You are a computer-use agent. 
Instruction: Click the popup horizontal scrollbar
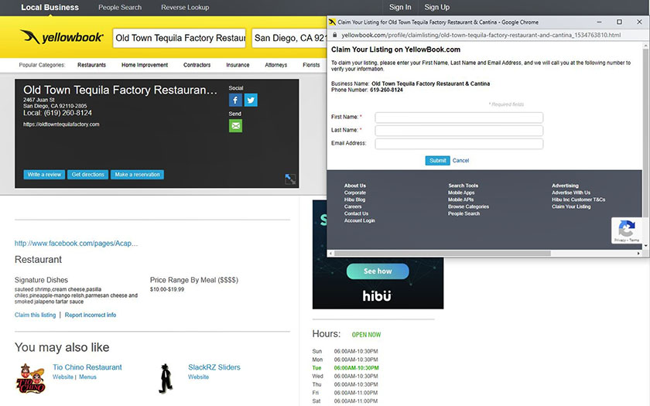(443, 253)
